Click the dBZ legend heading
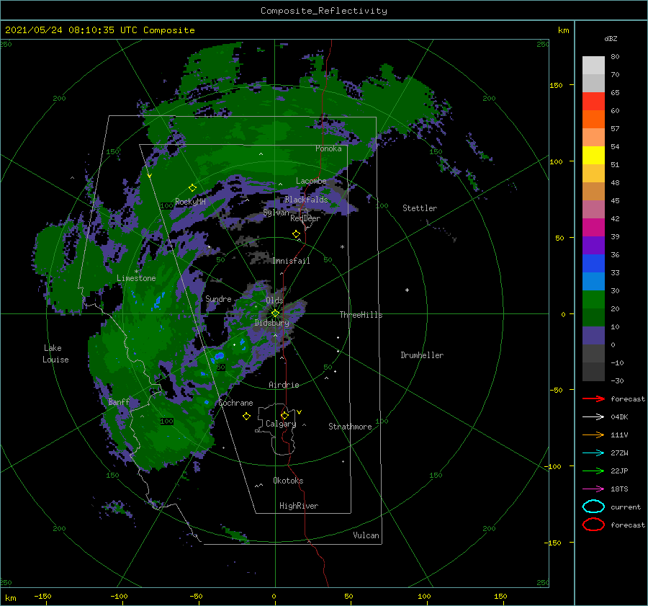Viewport: 648px width, 606px height. (611, 38)
